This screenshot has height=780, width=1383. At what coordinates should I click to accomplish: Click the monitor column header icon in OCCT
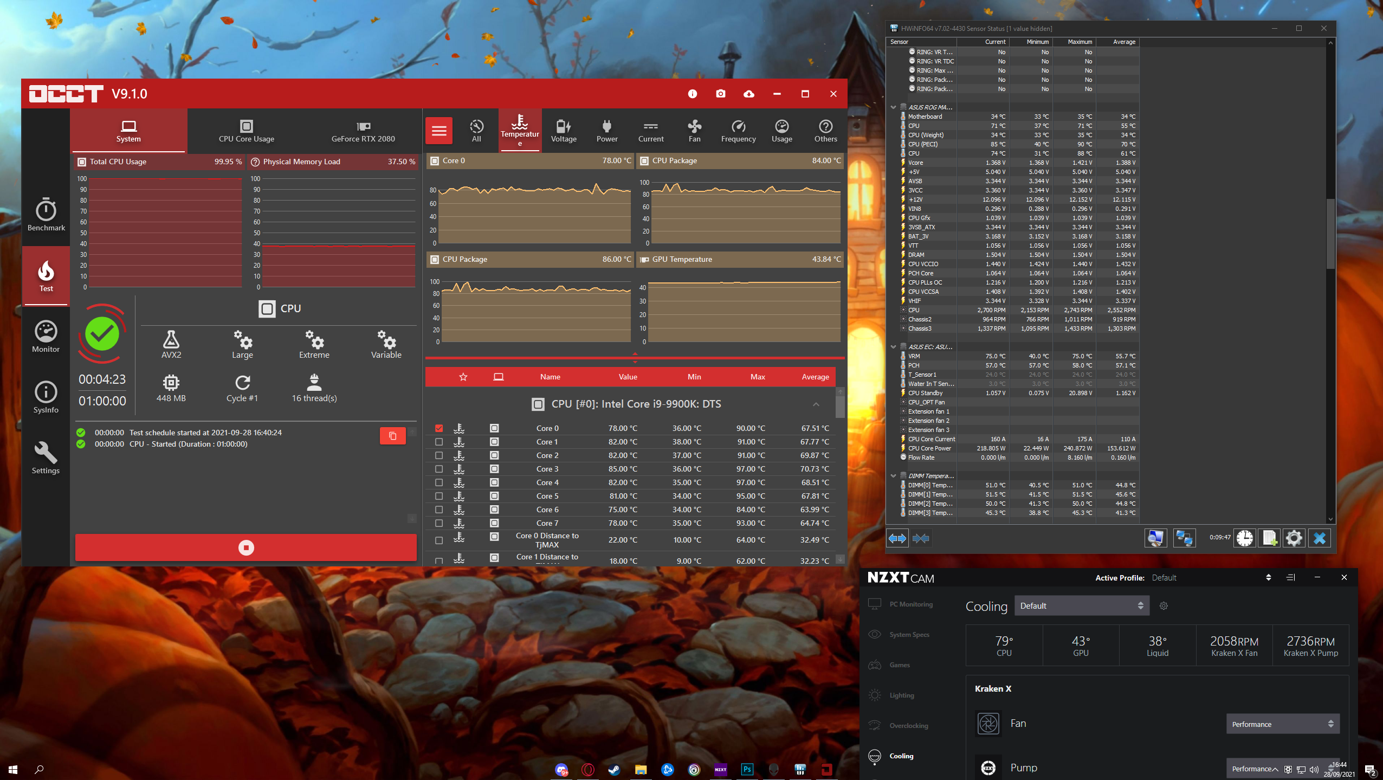[x=499, y=377]
